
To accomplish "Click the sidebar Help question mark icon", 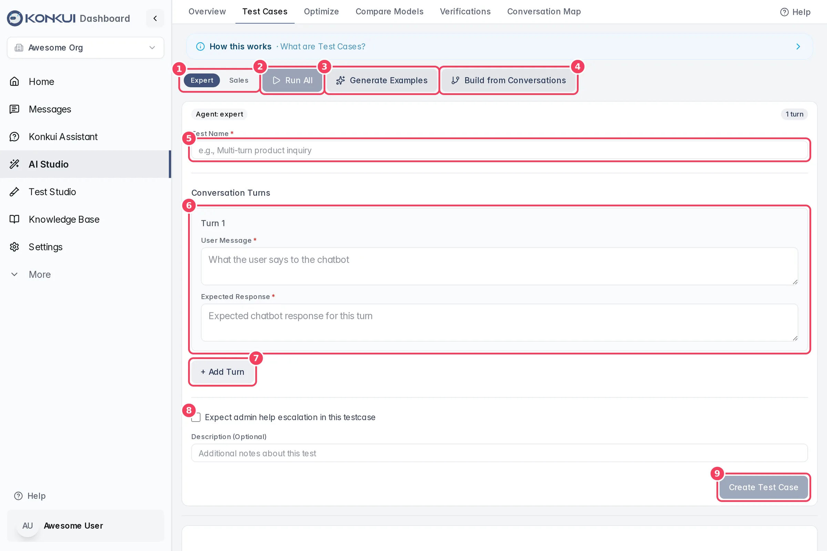I will (18, 496).
